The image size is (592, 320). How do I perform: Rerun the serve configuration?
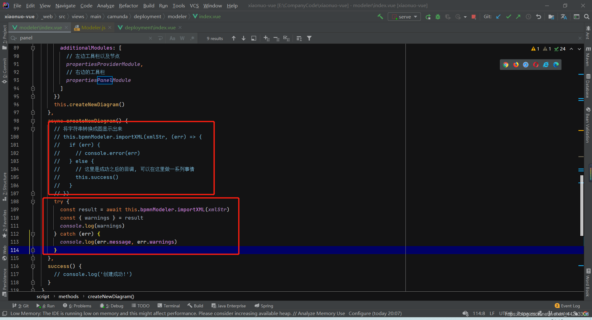click(428, 17)
